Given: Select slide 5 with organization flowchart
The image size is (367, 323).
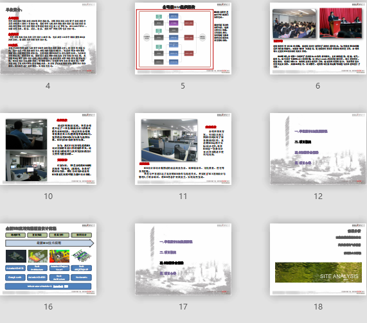Looking at the screenshot, I should (183, 39).
